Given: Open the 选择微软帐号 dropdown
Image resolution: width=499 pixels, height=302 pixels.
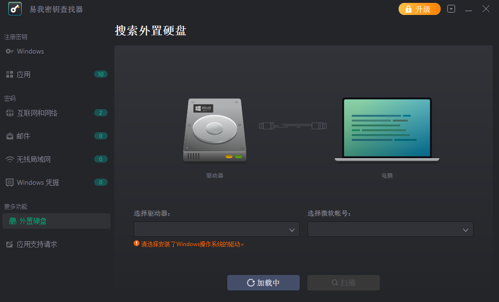Looking at the screenshot, I should (x=390, y=230).
